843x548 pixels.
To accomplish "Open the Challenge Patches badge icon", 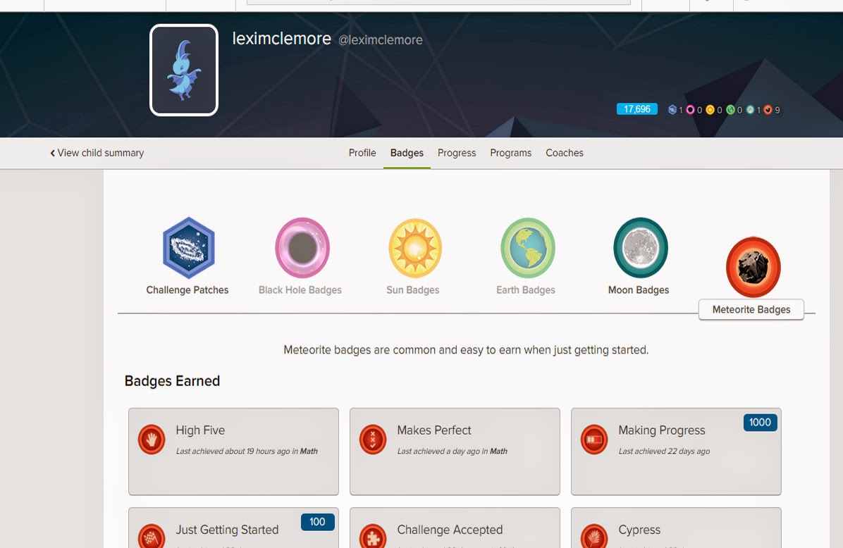I will pos(189,248).
